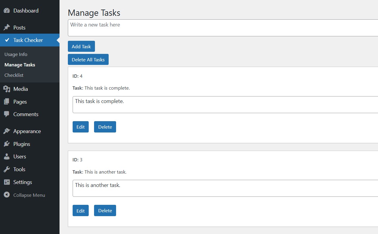
Task: Click the Media icon in sidebar
Action: pos(7,89)
